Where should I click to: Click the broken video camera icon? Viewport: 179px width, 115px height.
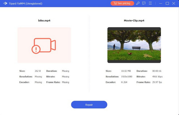[44, 46]
